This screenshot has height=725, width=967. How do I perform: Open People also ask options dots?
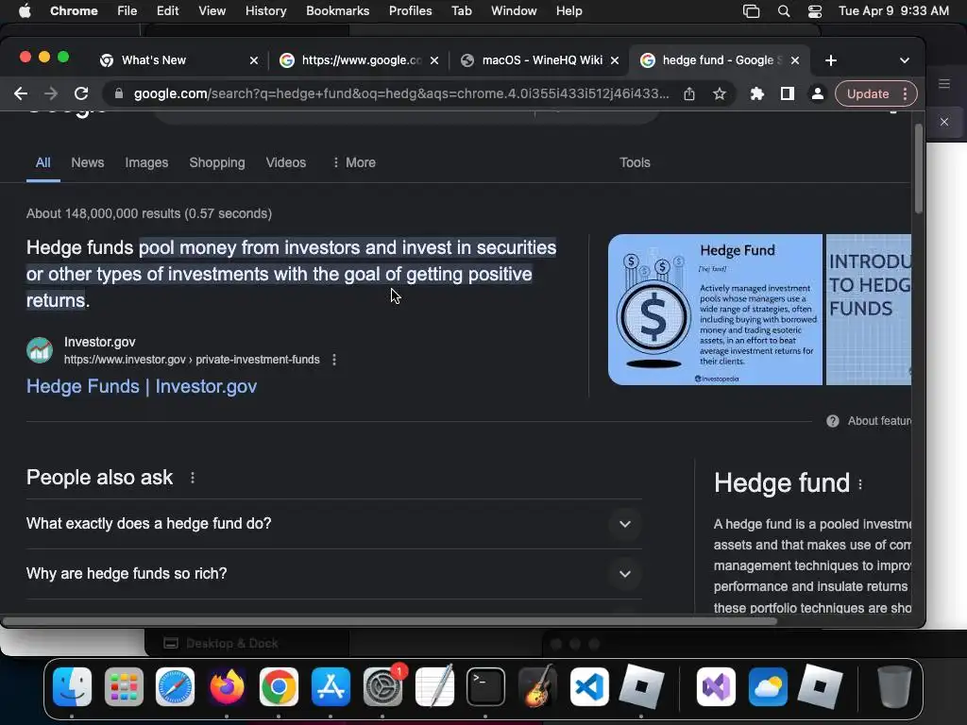(193, 478)
